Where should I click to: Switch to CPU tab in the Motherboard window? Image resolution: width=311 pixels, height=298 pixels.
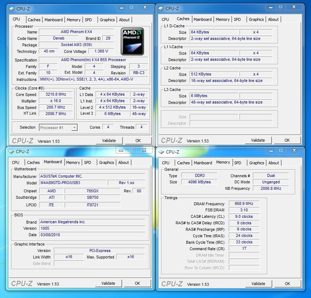tap(16, 162)
